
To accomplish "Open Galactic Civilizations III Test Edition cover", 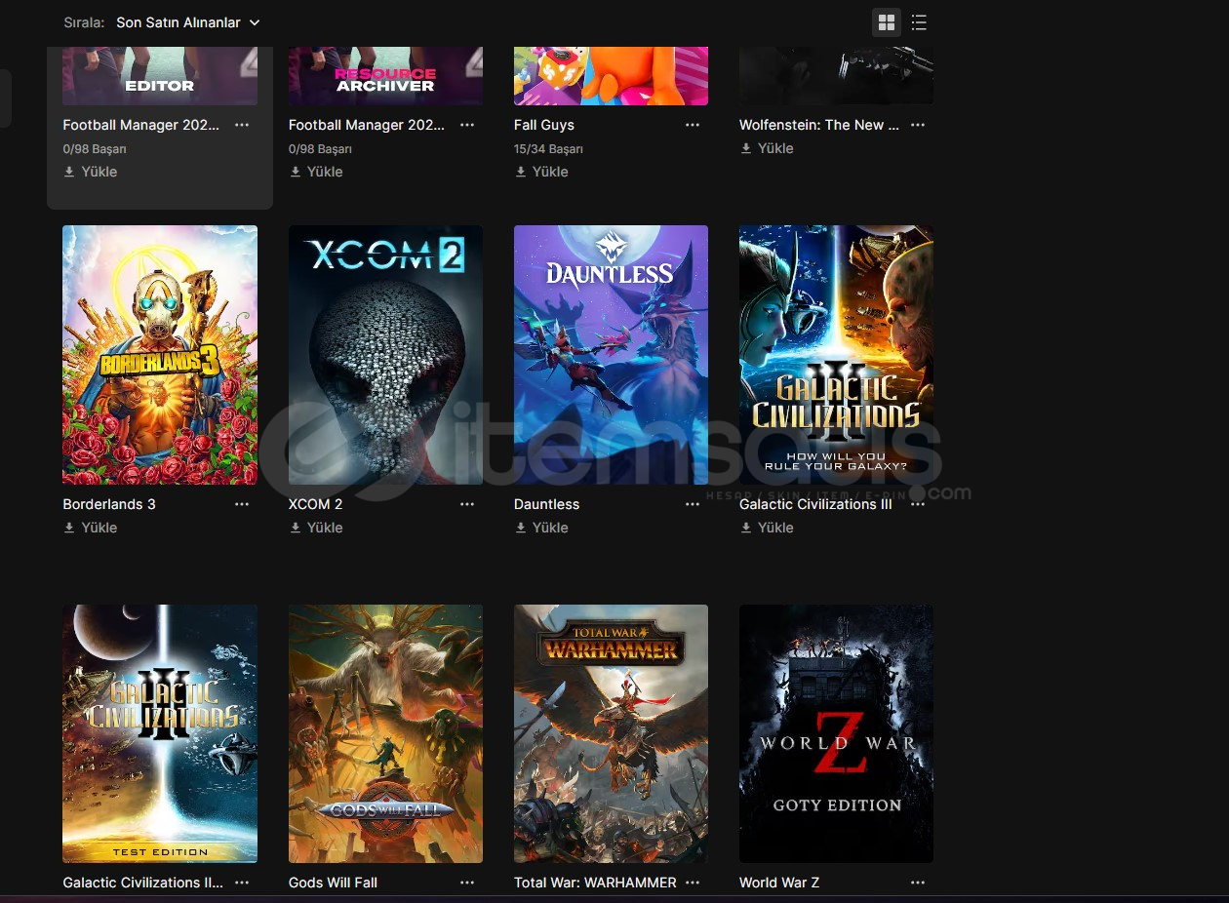I will [x=160, y=733].
